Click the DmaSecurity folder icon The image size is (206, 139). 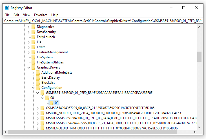34,32
